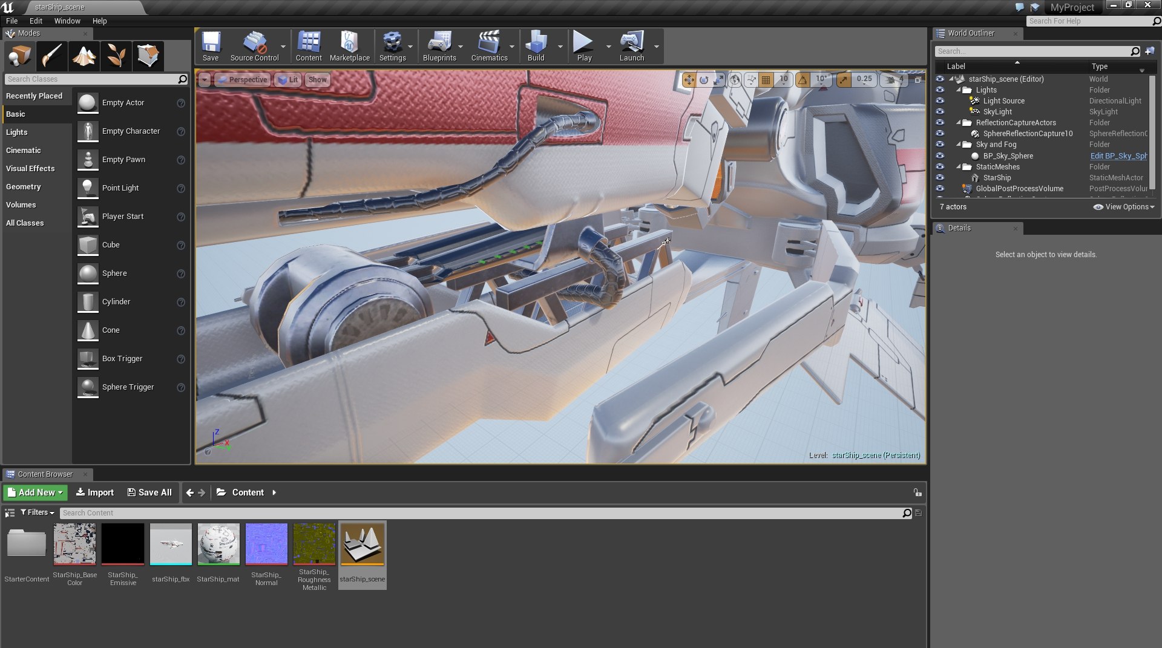
Task: Hide StarShip mesh via eye icon
Action: coord(940,178)
